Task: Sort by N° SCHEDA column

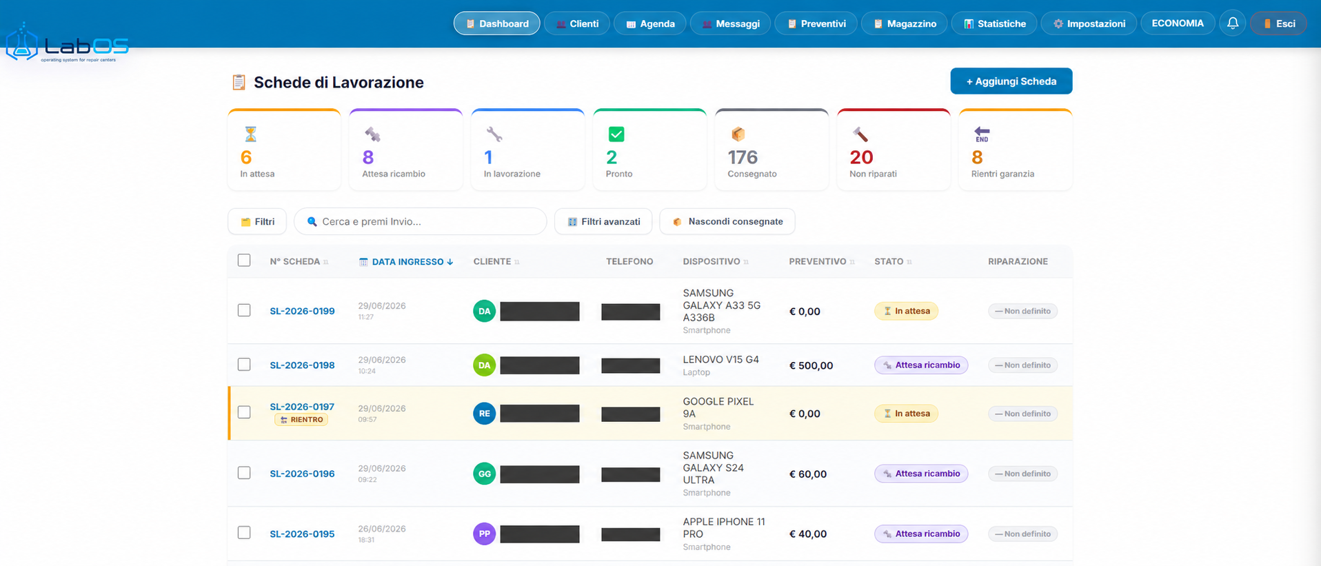Action: 299,262
